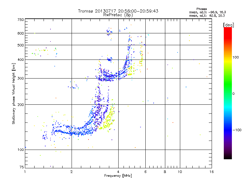Click the [deg] colorbar unit label
The height and width of the screenshot is (187, 249).
(x=228, y=25)
